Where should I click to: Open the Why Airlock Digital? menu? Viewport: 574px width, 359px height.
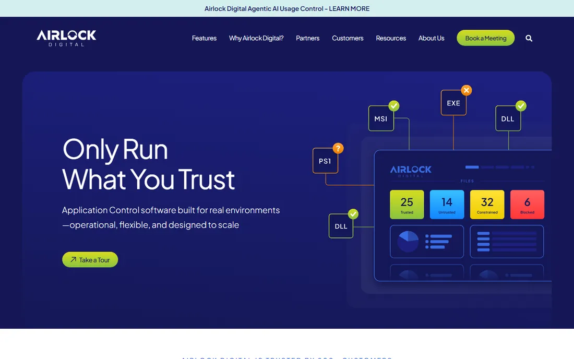pyautogui.click(x=256, y=38)
